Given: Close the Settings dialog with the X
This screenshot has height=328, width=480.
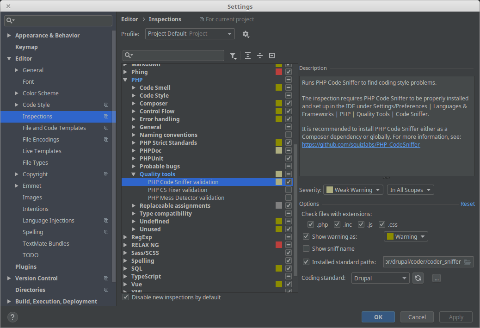Looking at the screenshot, I should click(x=8, y=6).
